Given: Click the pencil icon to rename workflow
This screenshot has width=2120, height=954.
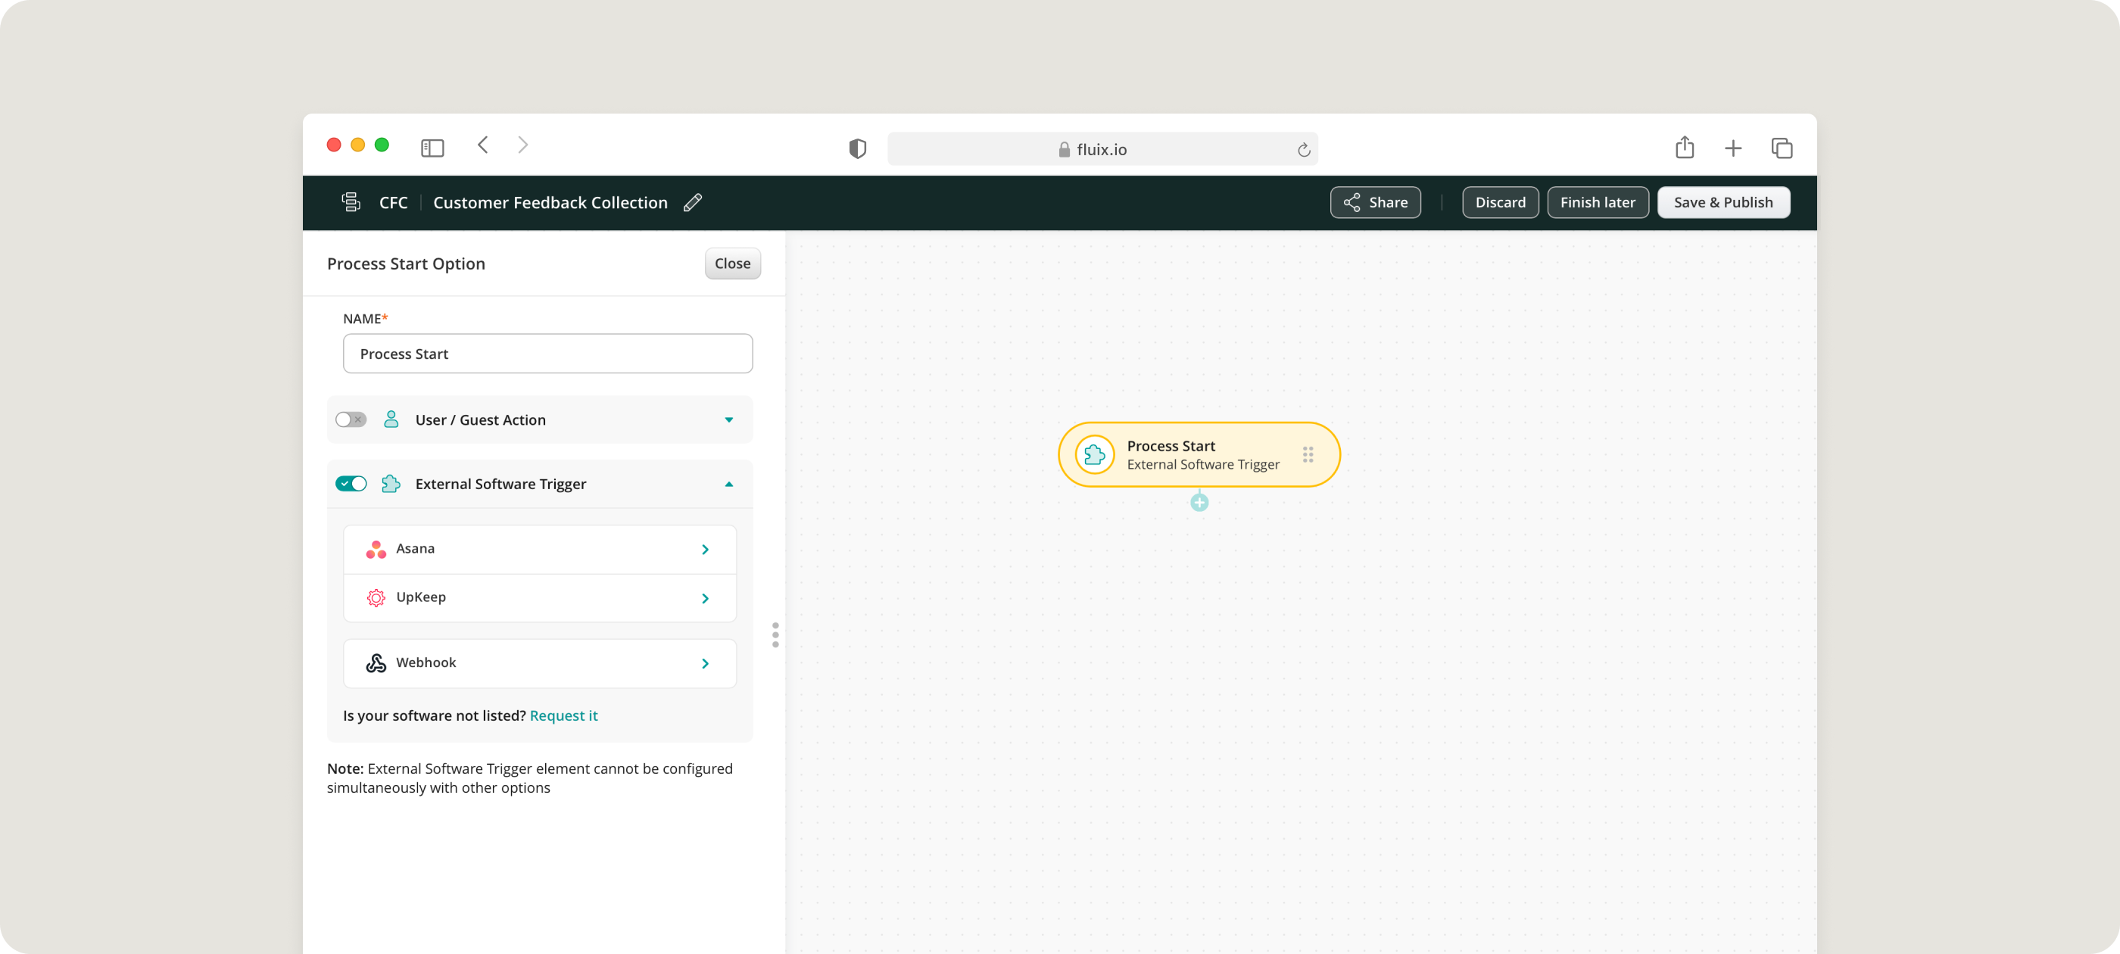Looking at the screenshot, I should point(692,202).
